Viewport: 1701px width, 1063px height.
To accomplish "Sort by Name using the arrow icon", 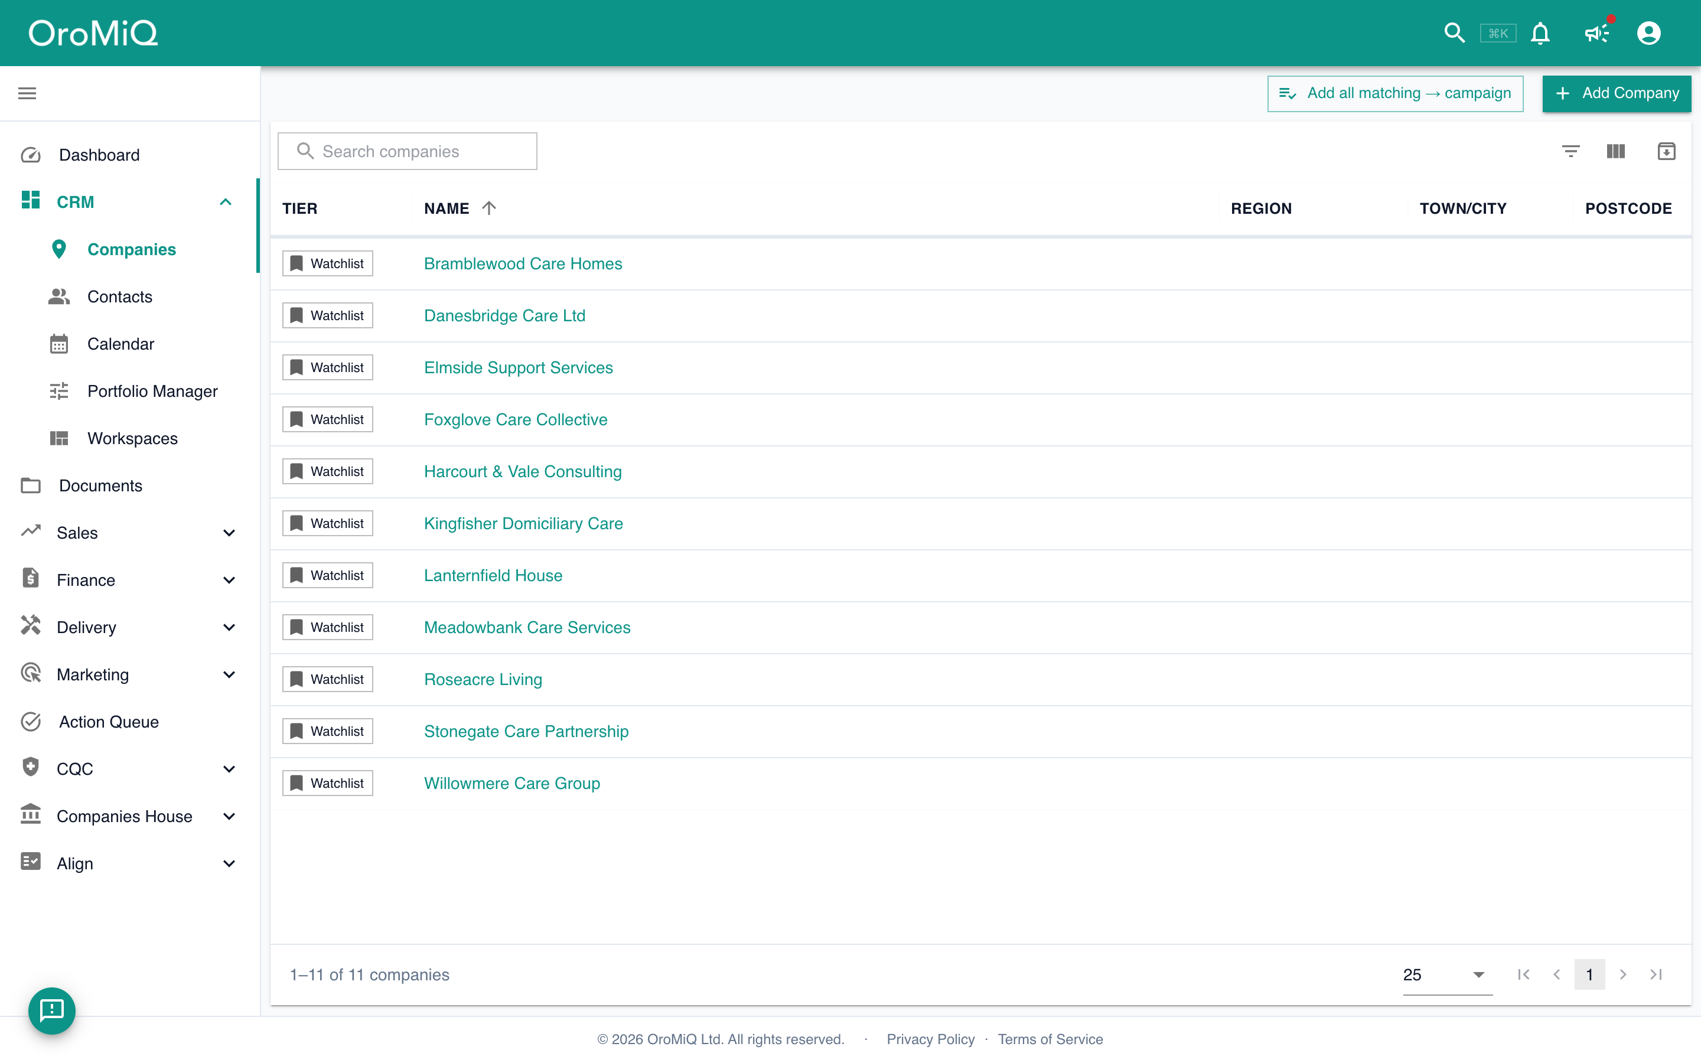I will (489, 208).
